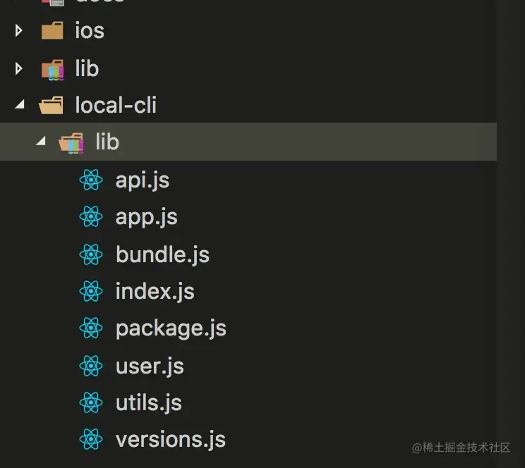Click the React icon next to utils.js
This screenshot has height=468, width=525.
91,402
